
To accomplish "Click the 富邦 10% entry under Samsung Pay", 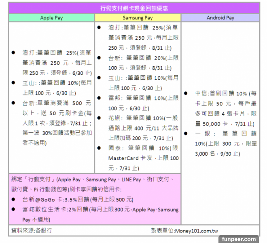I will click(142, 103).
